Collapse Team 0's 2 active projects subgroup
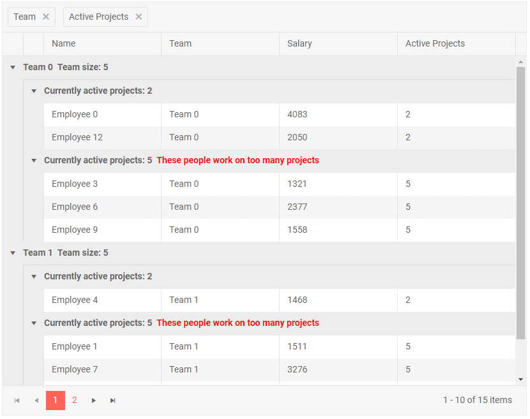530x419 pixels. [x=34, y=91]
